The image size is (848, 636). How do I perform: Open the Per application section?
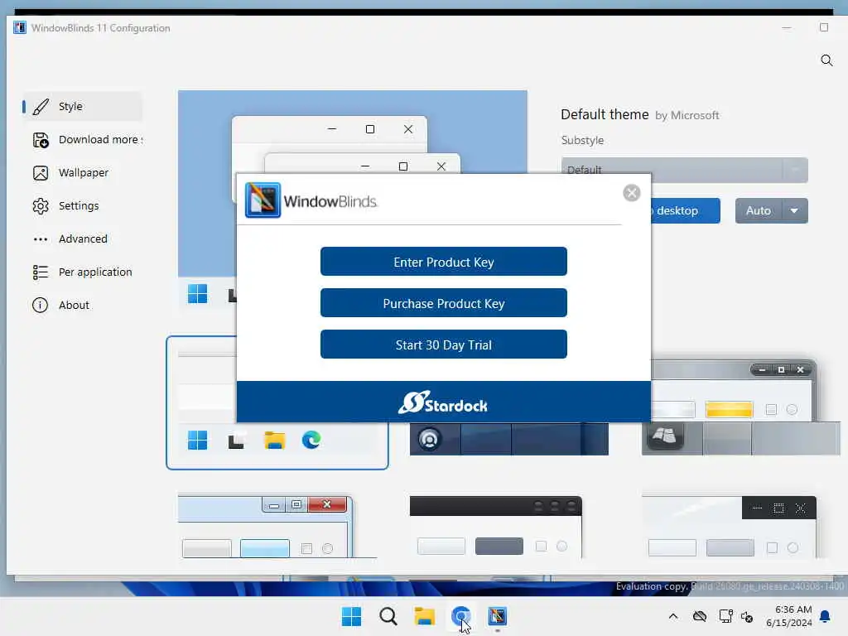point(82,272)
